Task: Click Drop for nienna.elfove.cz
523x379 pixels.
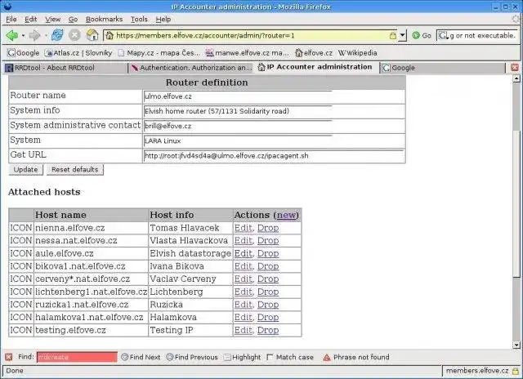Action: coord(268,228)
